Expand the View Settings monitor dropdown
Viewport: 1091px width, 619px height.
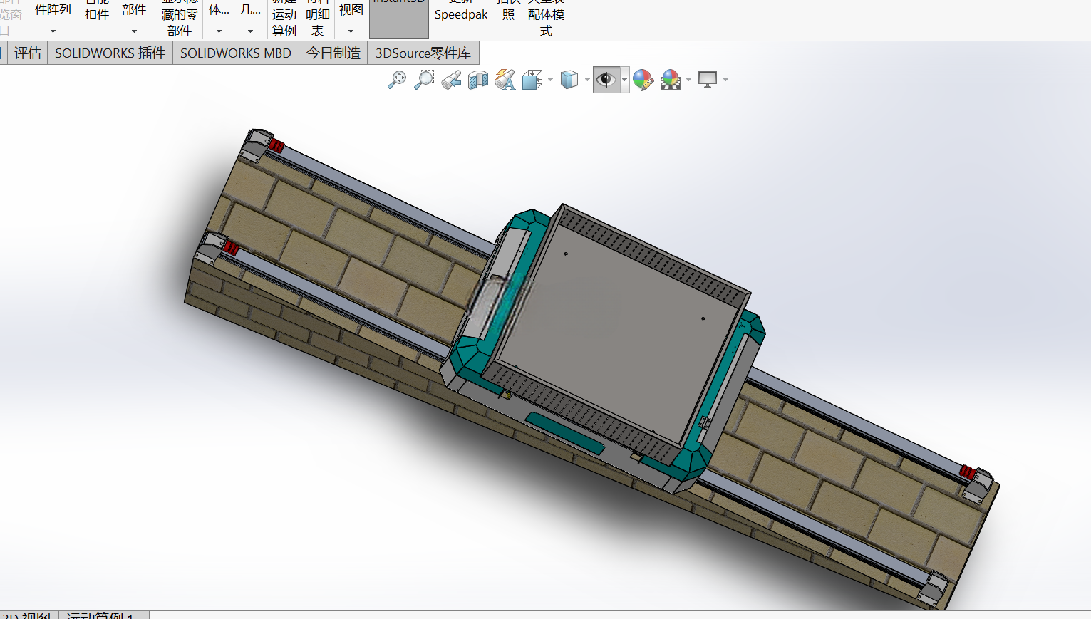point(725,80)
